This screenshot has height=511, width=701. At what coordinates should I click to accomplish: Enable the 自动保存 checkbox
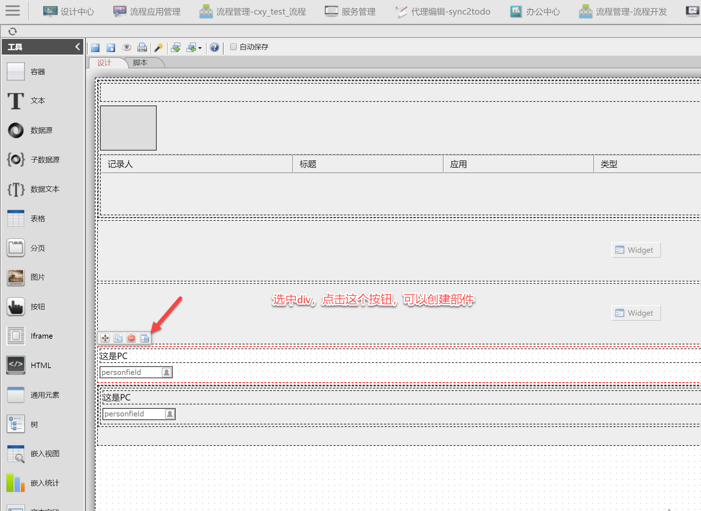click(233, 47)
